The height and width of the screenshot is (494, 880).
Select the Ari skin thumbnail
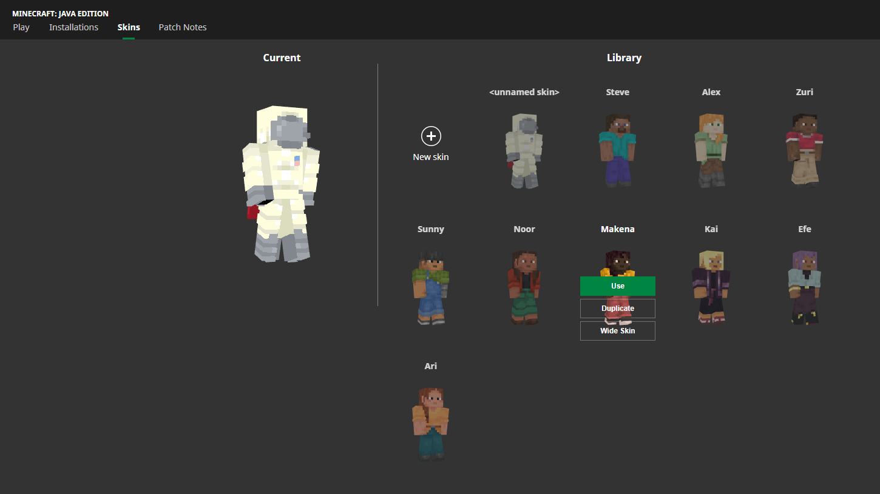[431, 424]
